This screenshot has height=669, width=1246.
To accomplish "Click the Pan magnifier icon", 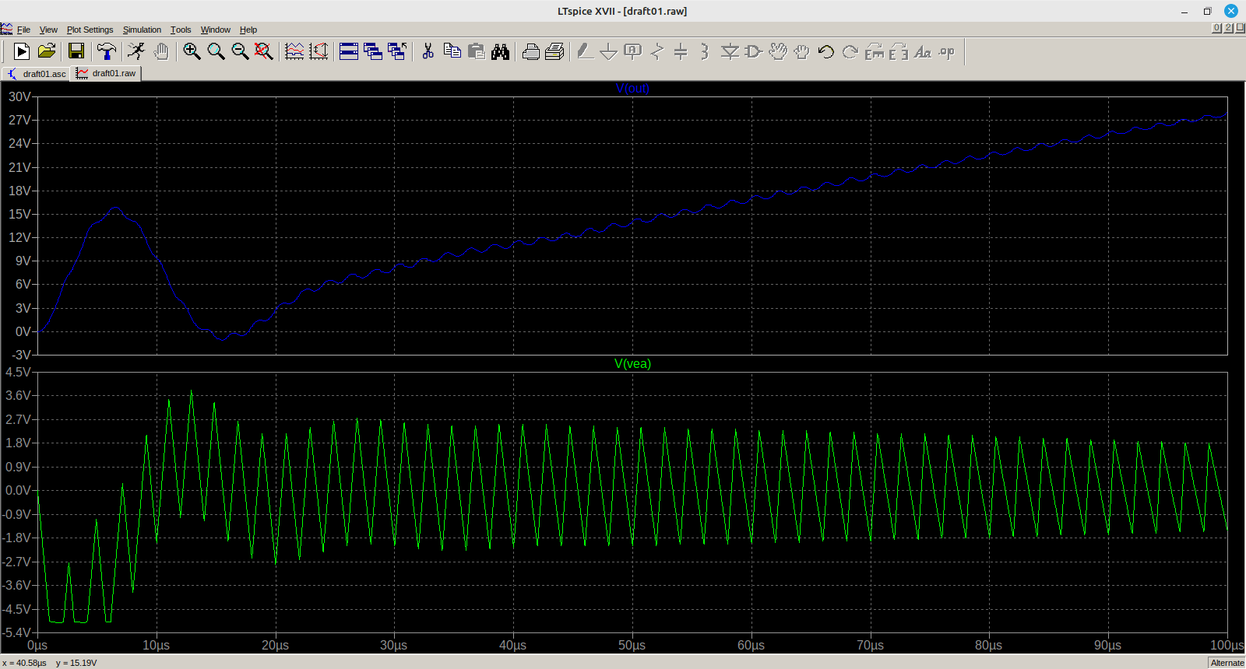I will coord(216,51).
